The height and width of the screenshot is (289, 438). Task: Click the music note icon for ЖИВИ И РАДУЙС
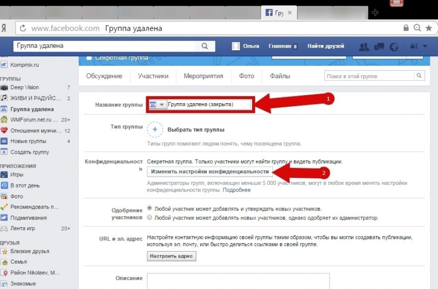[4, 98]
